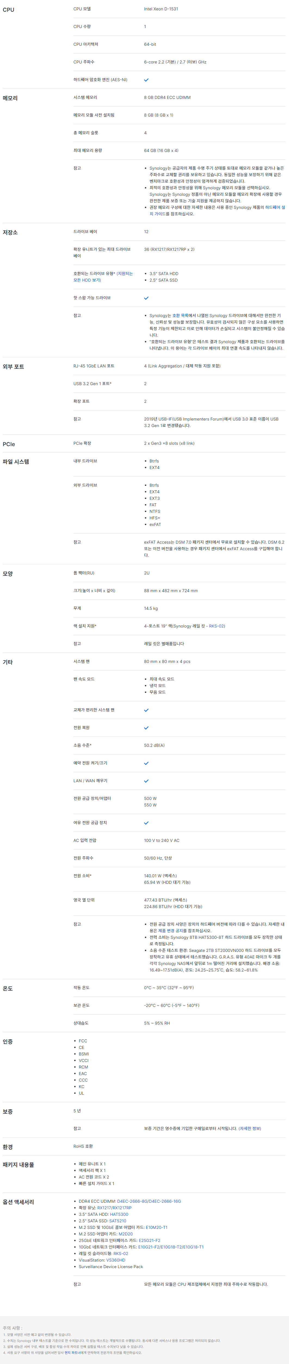Click the 여유 전원 공급 장치 checkmark
The height and width of the screenshot is (1364, 289).
[x=146, y=823]
